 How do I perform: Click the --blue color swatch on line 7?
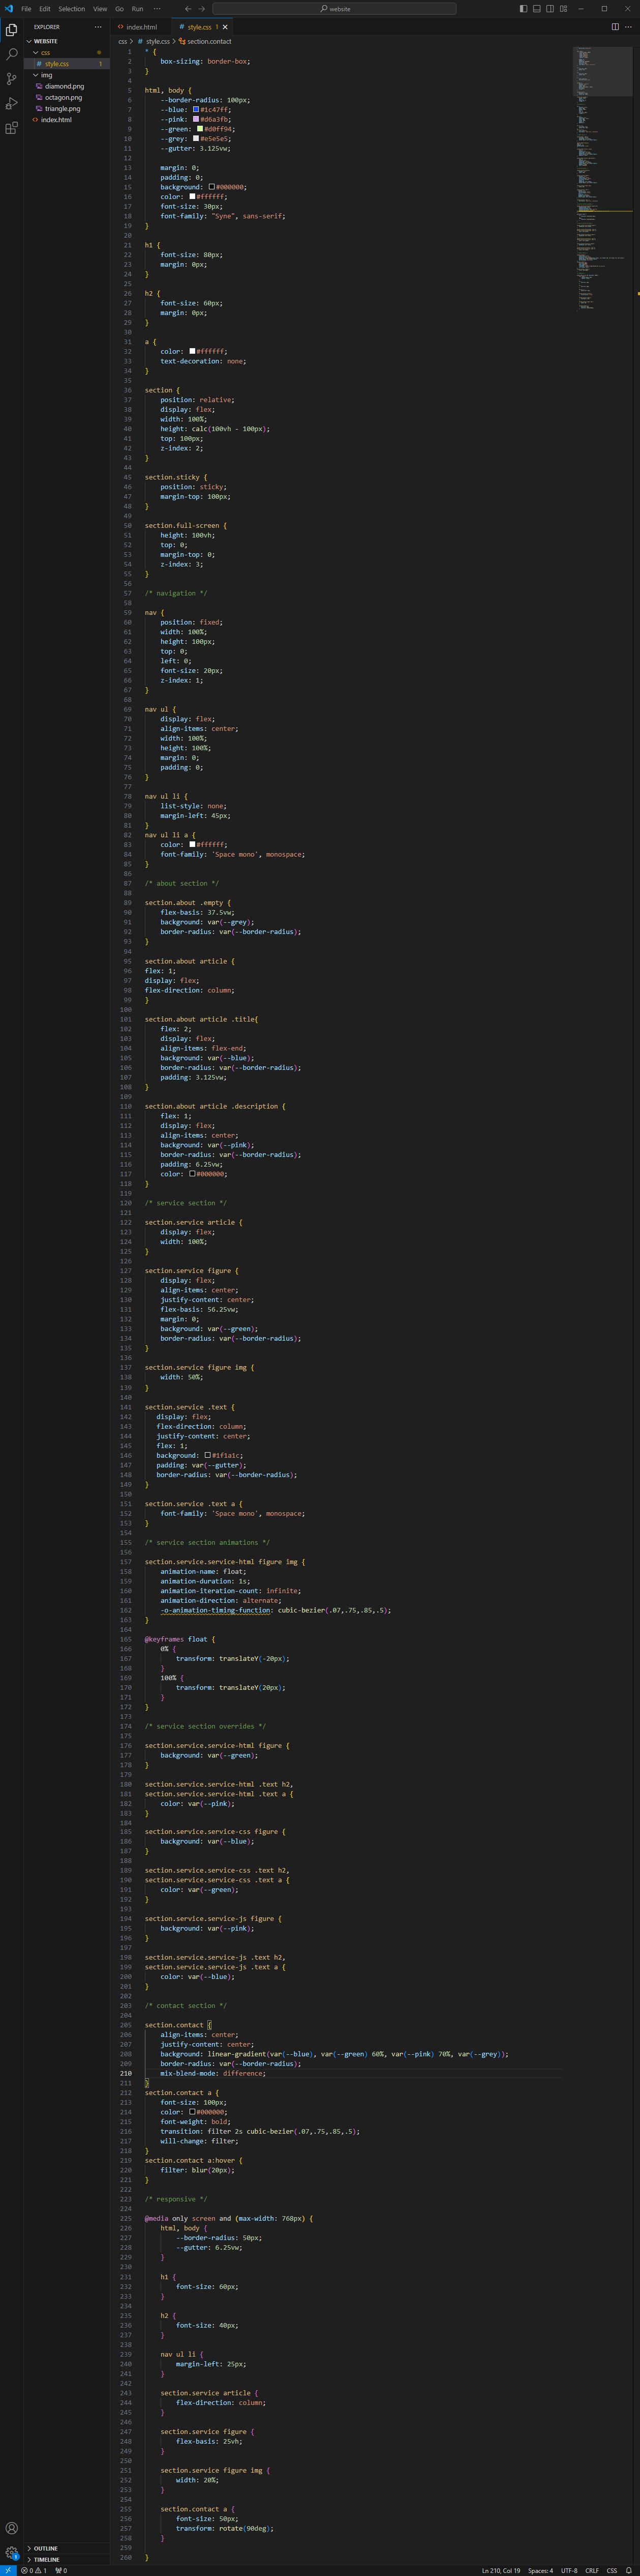pos(196,110)
